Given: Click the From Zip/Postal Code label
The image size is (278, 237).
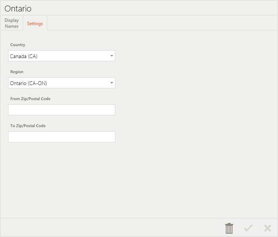Looking at the screenshot, I should click(30, 99).
